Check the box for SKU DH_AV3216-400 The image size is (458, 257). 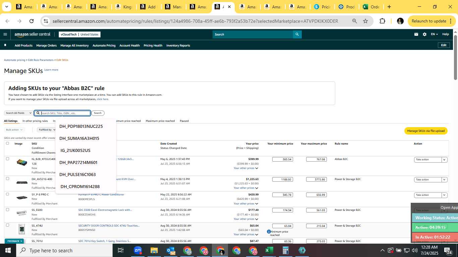(x=7, y=179)
